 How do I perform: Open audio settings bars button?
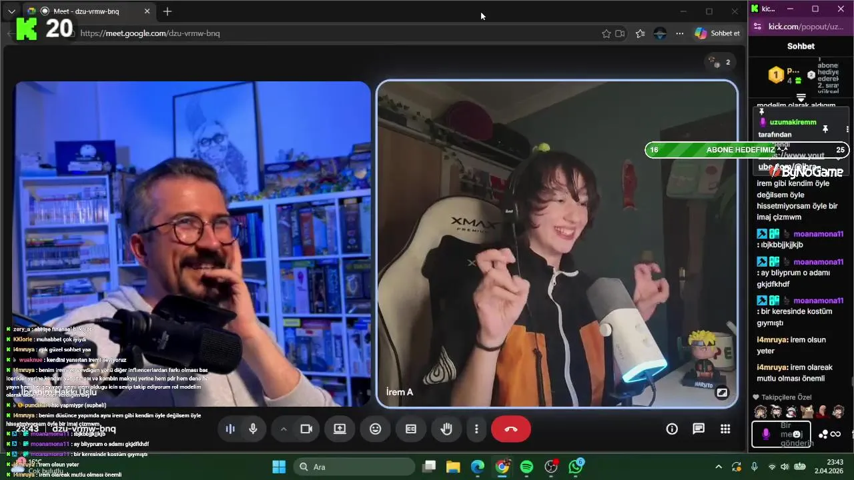230,429
